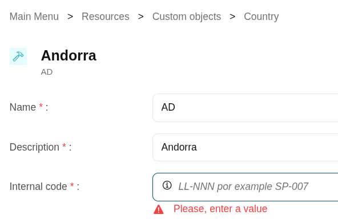The width and height of the screenshot is (338, 223).
Task: Click the arrow separator after Resources
Action: click(x=141, y=17)
